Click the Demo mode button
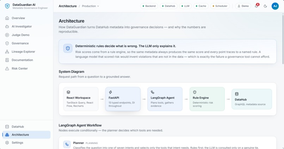The image size is (284, 149). coord(243,6)
